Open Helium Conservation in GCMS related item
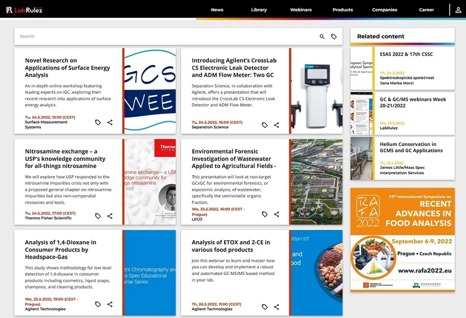This screenshot has height=318, width=466. pos(411,147)
